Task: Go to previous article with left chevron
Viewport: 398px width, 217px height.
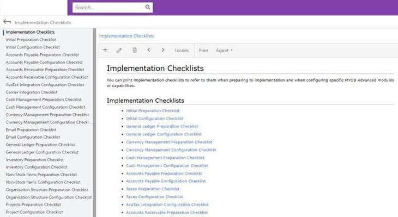Action: [149, 50]
